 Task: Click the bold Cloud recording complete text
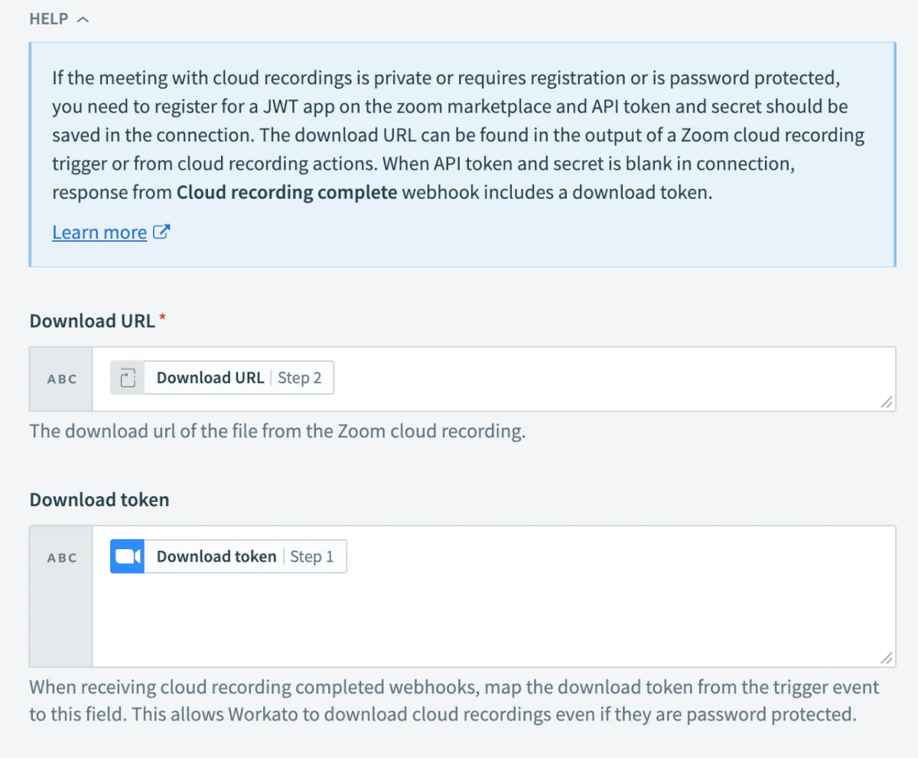tap(287, 193)
